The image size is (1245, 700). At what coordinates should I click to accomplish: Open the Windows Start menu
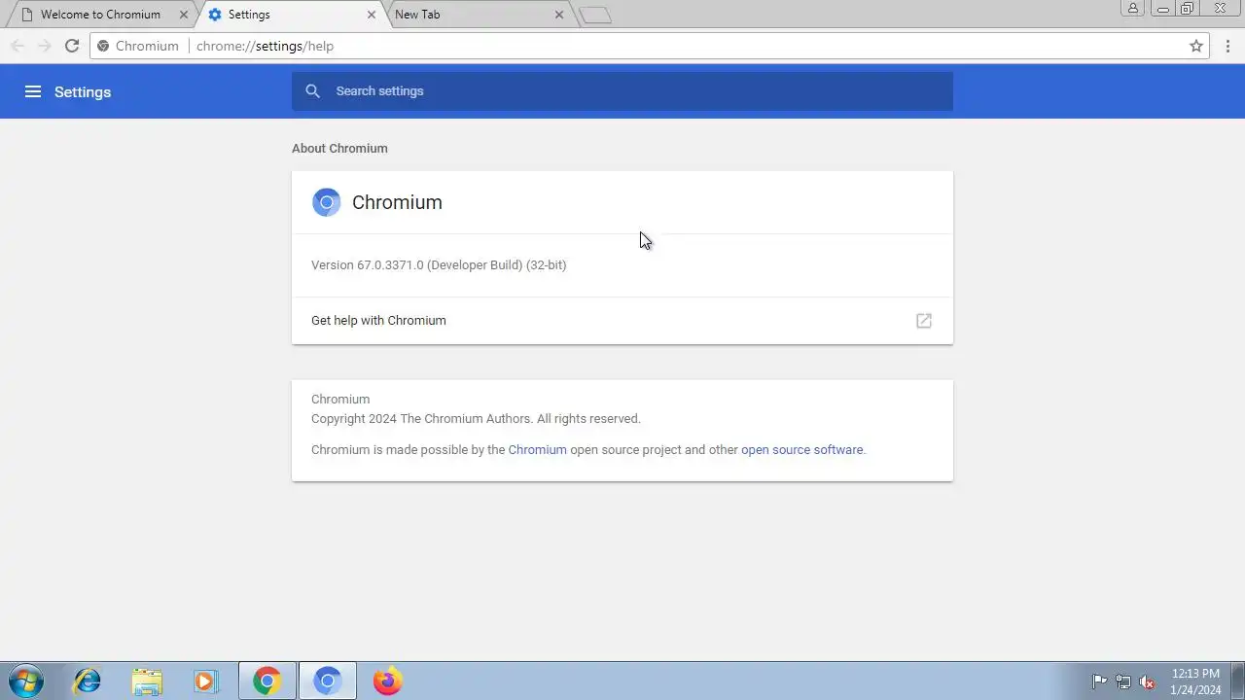pos(25,681)
